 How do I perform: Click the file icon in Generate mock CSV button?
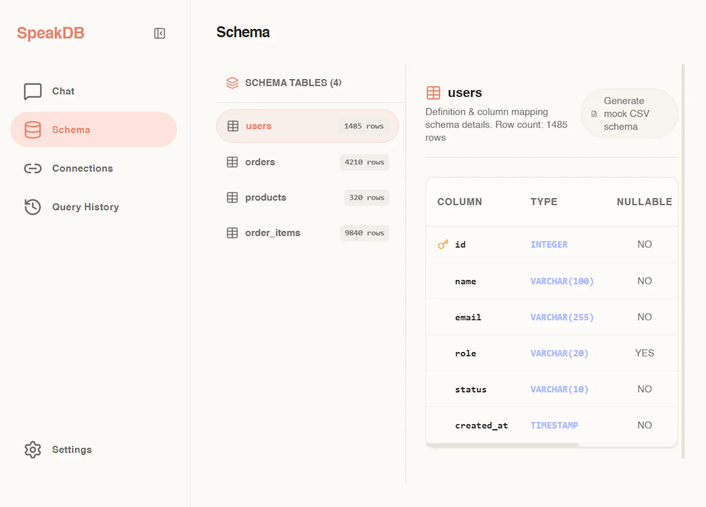tap(594, 114)
